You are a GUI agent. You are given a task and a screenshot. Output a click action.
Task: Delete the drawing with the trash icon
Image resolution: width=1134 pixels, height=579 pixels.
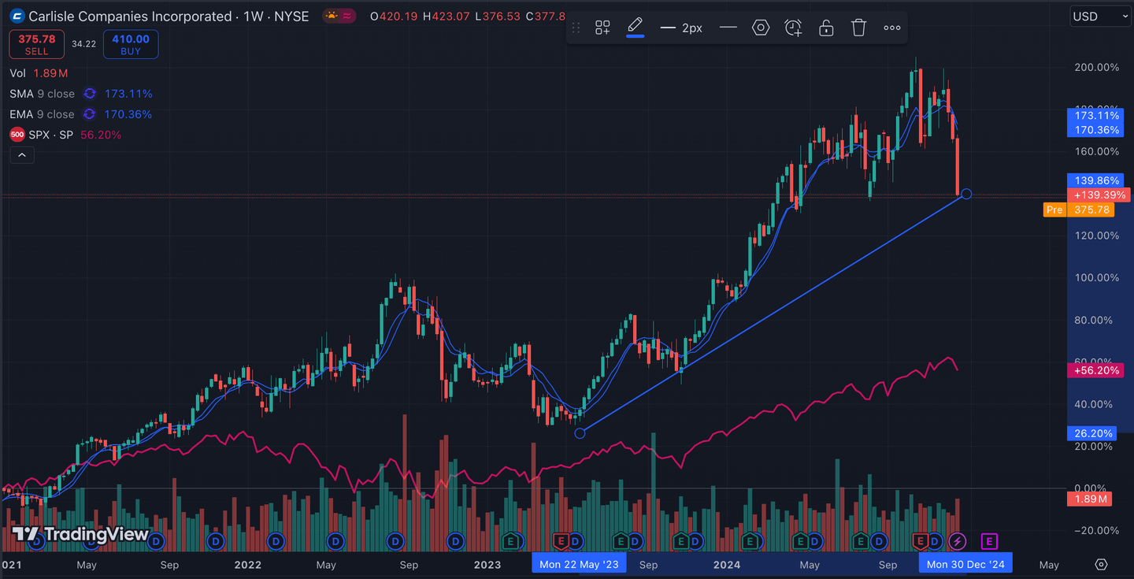point(858,27)
